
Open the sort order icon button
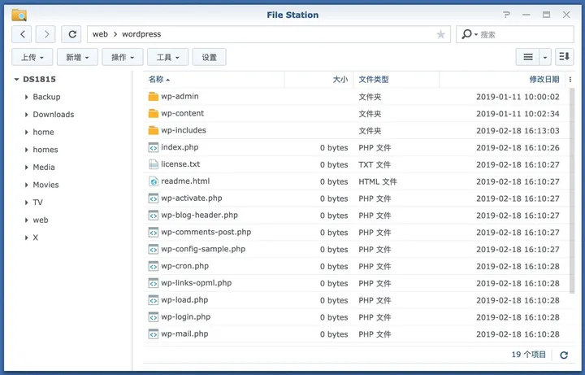click(x=565, y=57)
